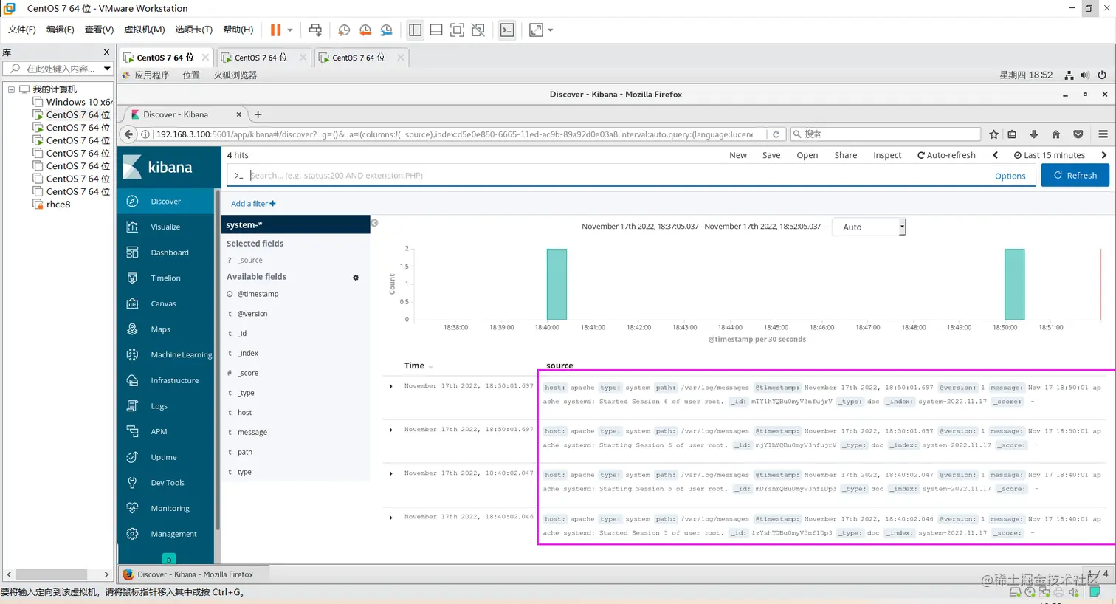The height and width of the screenshot is (604, 1116).
Task: Collapse the field list sidebar arrow
Action: pyautogui.click(x=374, y=223)
